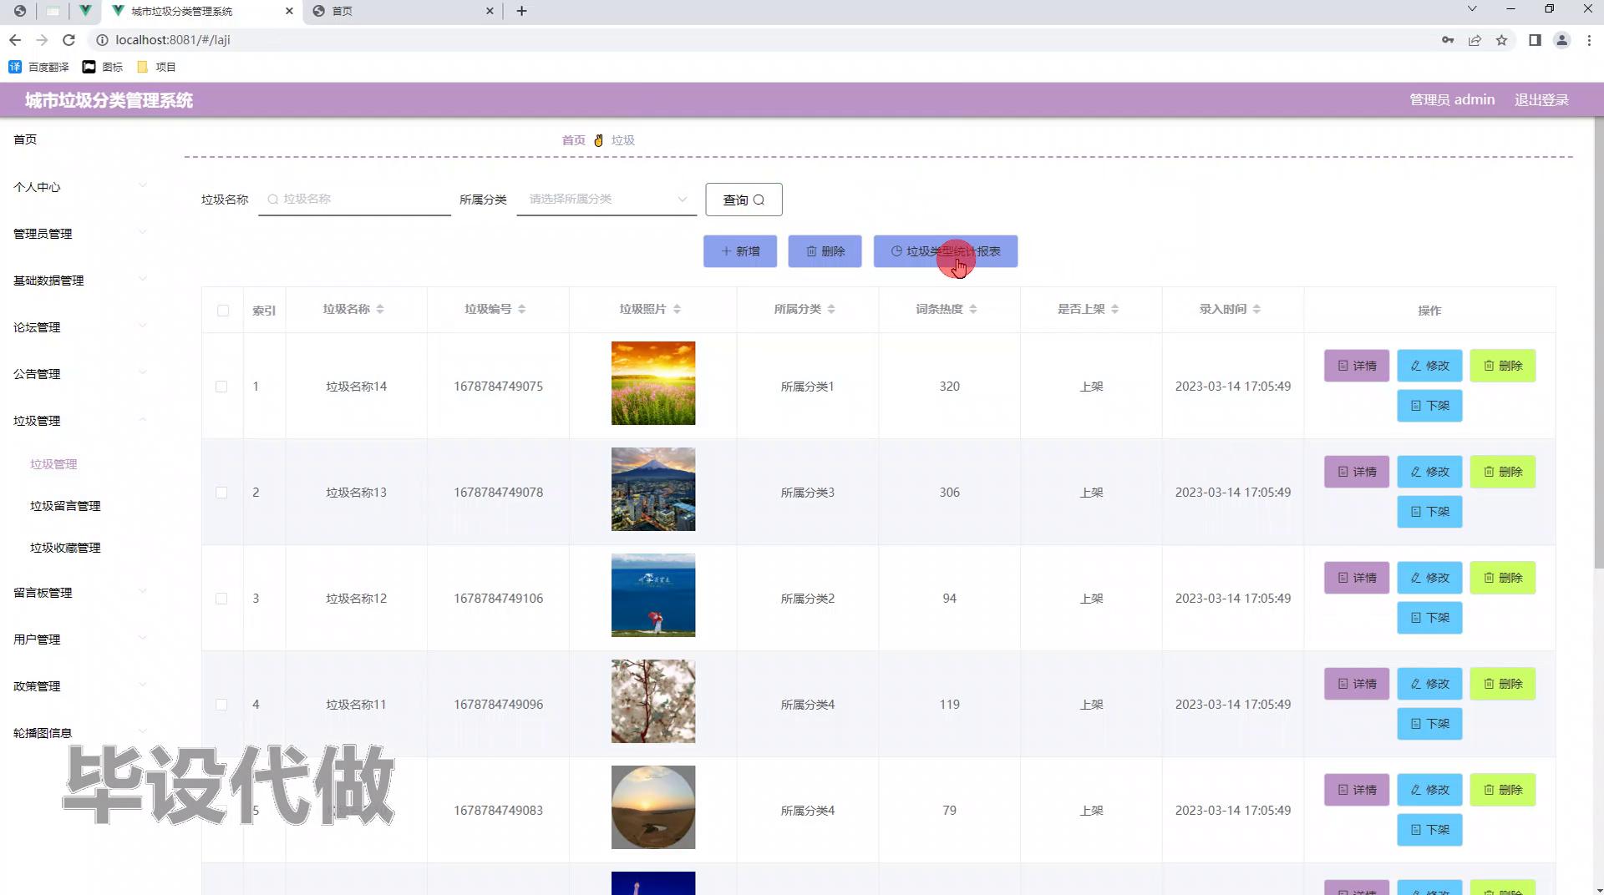Expand 用户管理 sidebar menu
The image size is (1604, 895).
[x=79, y=640]
